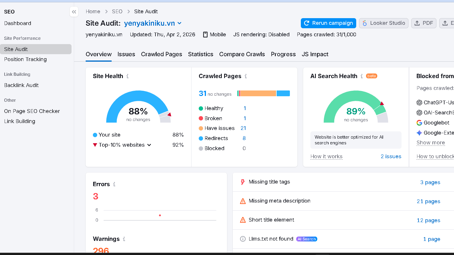This screenshot has width=454, height=255.
Task: Open Position Tracking in the sidebar
Action: tap(25, 59)
